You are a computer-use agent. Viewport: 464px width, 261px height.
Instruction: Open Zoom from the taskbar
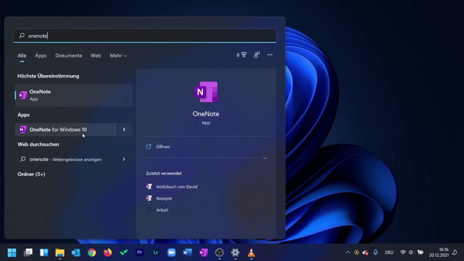tap(172, 253)
